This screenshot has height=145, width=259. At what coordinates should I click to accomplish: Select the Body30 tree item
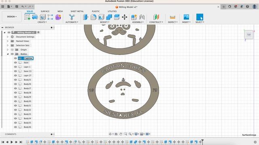[27, 101]
